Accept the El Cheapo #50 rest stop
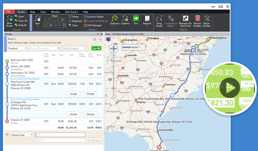This screenshot has height=151, width=258. pos(73,114)
